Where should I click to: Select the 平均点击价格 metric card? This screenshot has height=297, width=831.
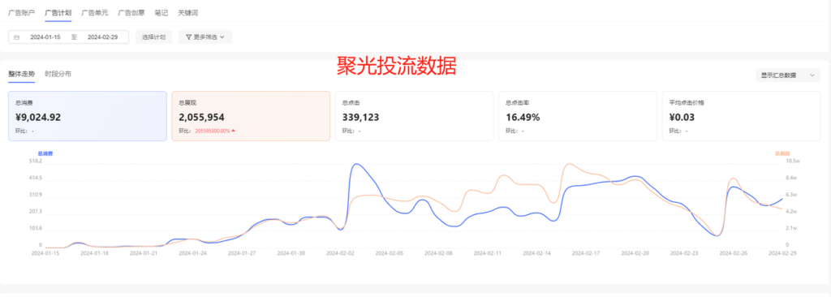click(741, 115)
